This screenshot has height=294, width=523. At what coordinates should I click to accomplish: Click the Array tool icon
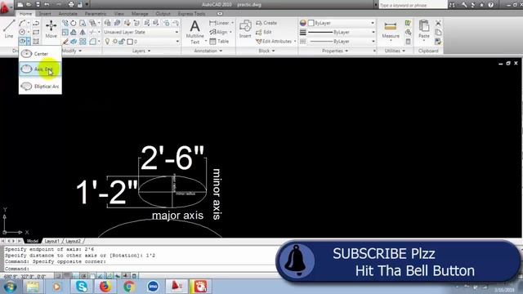pos(83,42)
